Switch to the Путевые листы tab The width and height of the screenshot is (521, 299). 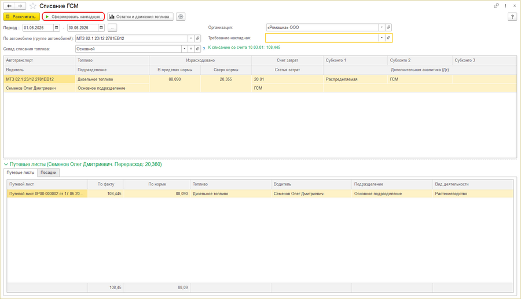coord(20,173)
